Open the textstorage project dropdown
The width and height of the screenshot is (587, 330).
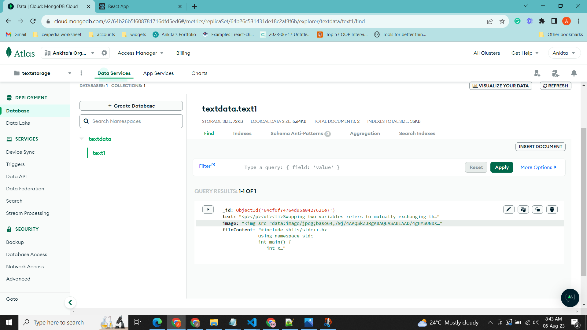pyautogui.click(x=70, y=73)
